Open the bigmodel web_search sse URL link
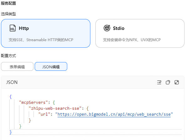The height and width of the screenshot is (140, 187). pos(114,114)
